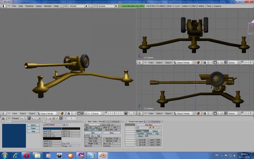This screenshot has width=254, height=159.
Task: Toggle the Stars button
Action: [x=112, y=133]
